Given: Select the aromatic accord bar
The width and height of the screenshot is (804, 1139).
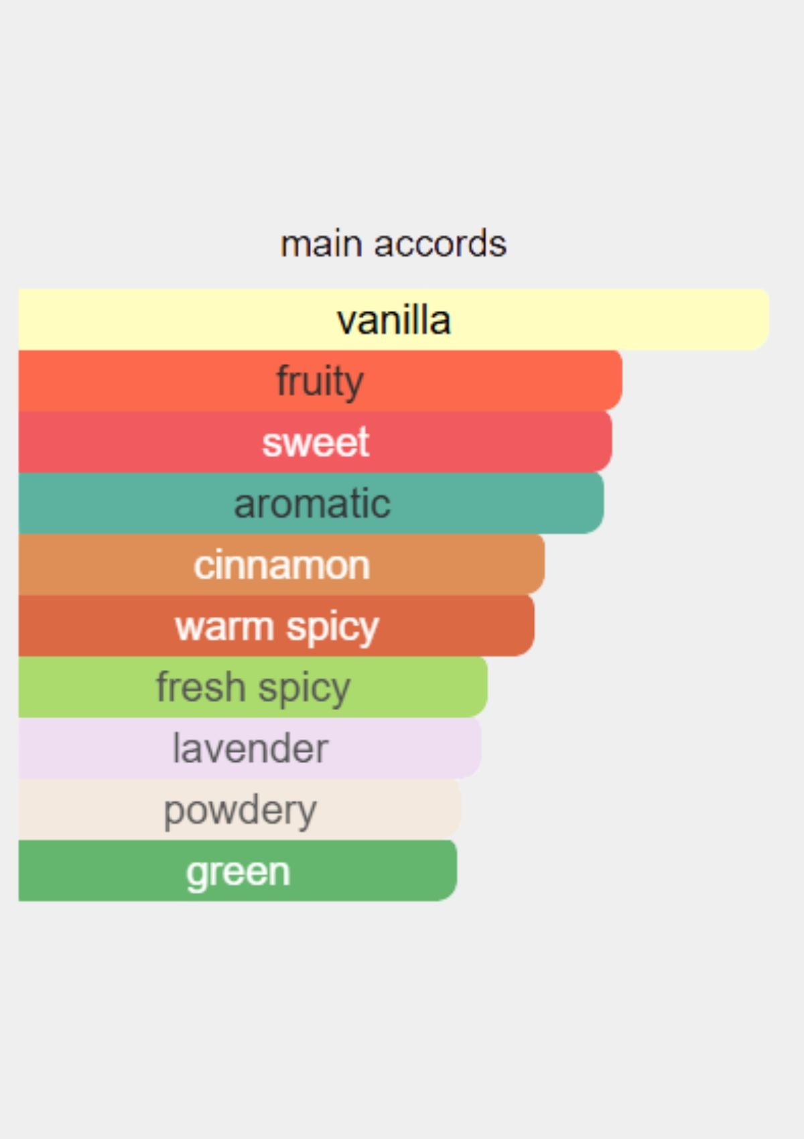Looking at the screenshot, I should 312,503.
